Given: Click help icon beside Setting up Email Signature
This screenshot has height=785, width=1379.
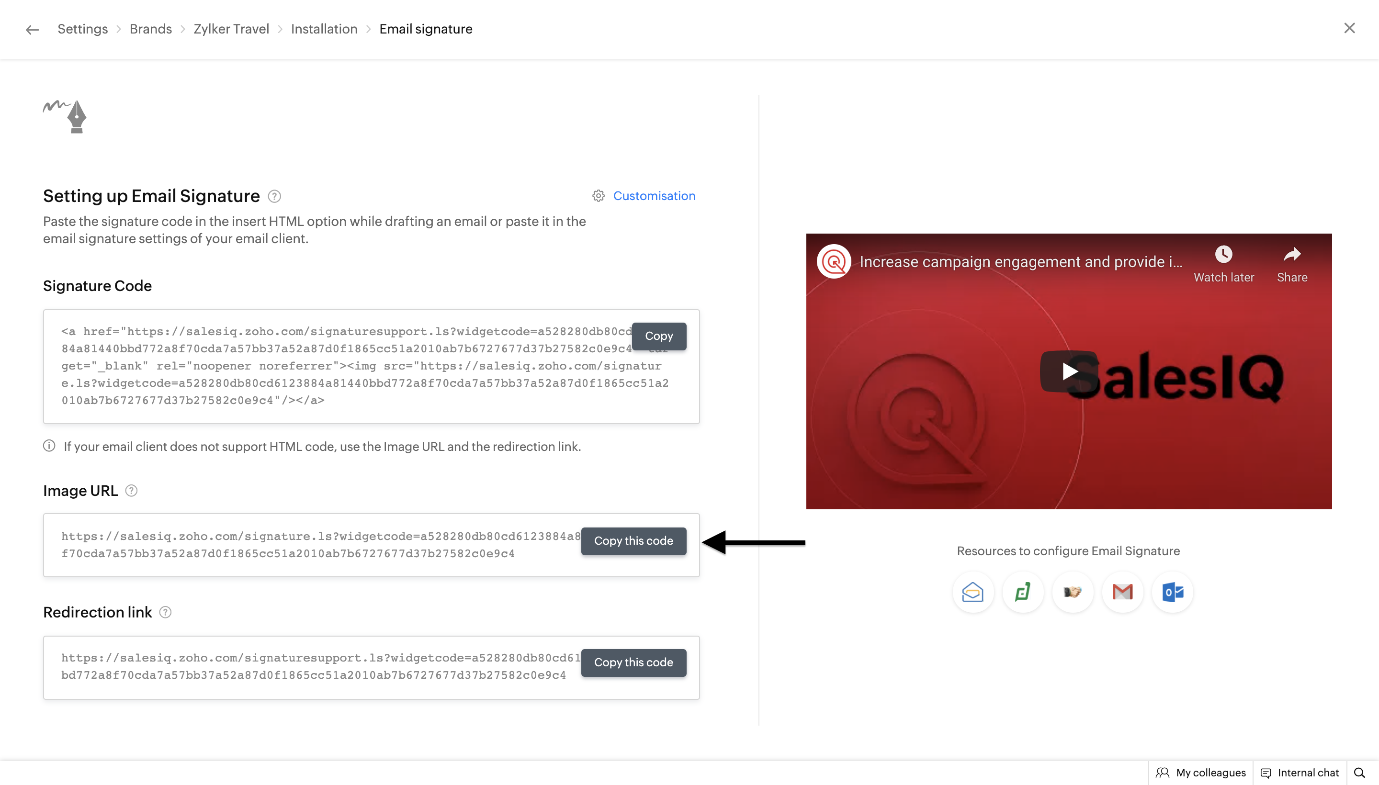Looking at the screenshot, I should 274,196.
